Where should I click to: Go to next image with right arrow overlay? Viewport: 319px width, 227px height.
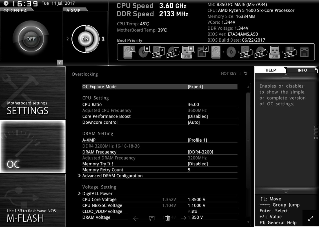pyautogui.click(x=183, y=218)
